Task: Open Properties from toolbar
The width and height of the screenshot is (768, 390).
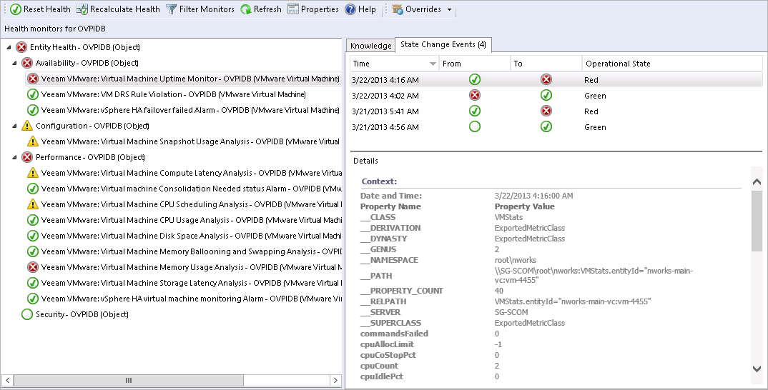Action: (x=313, y=9)
